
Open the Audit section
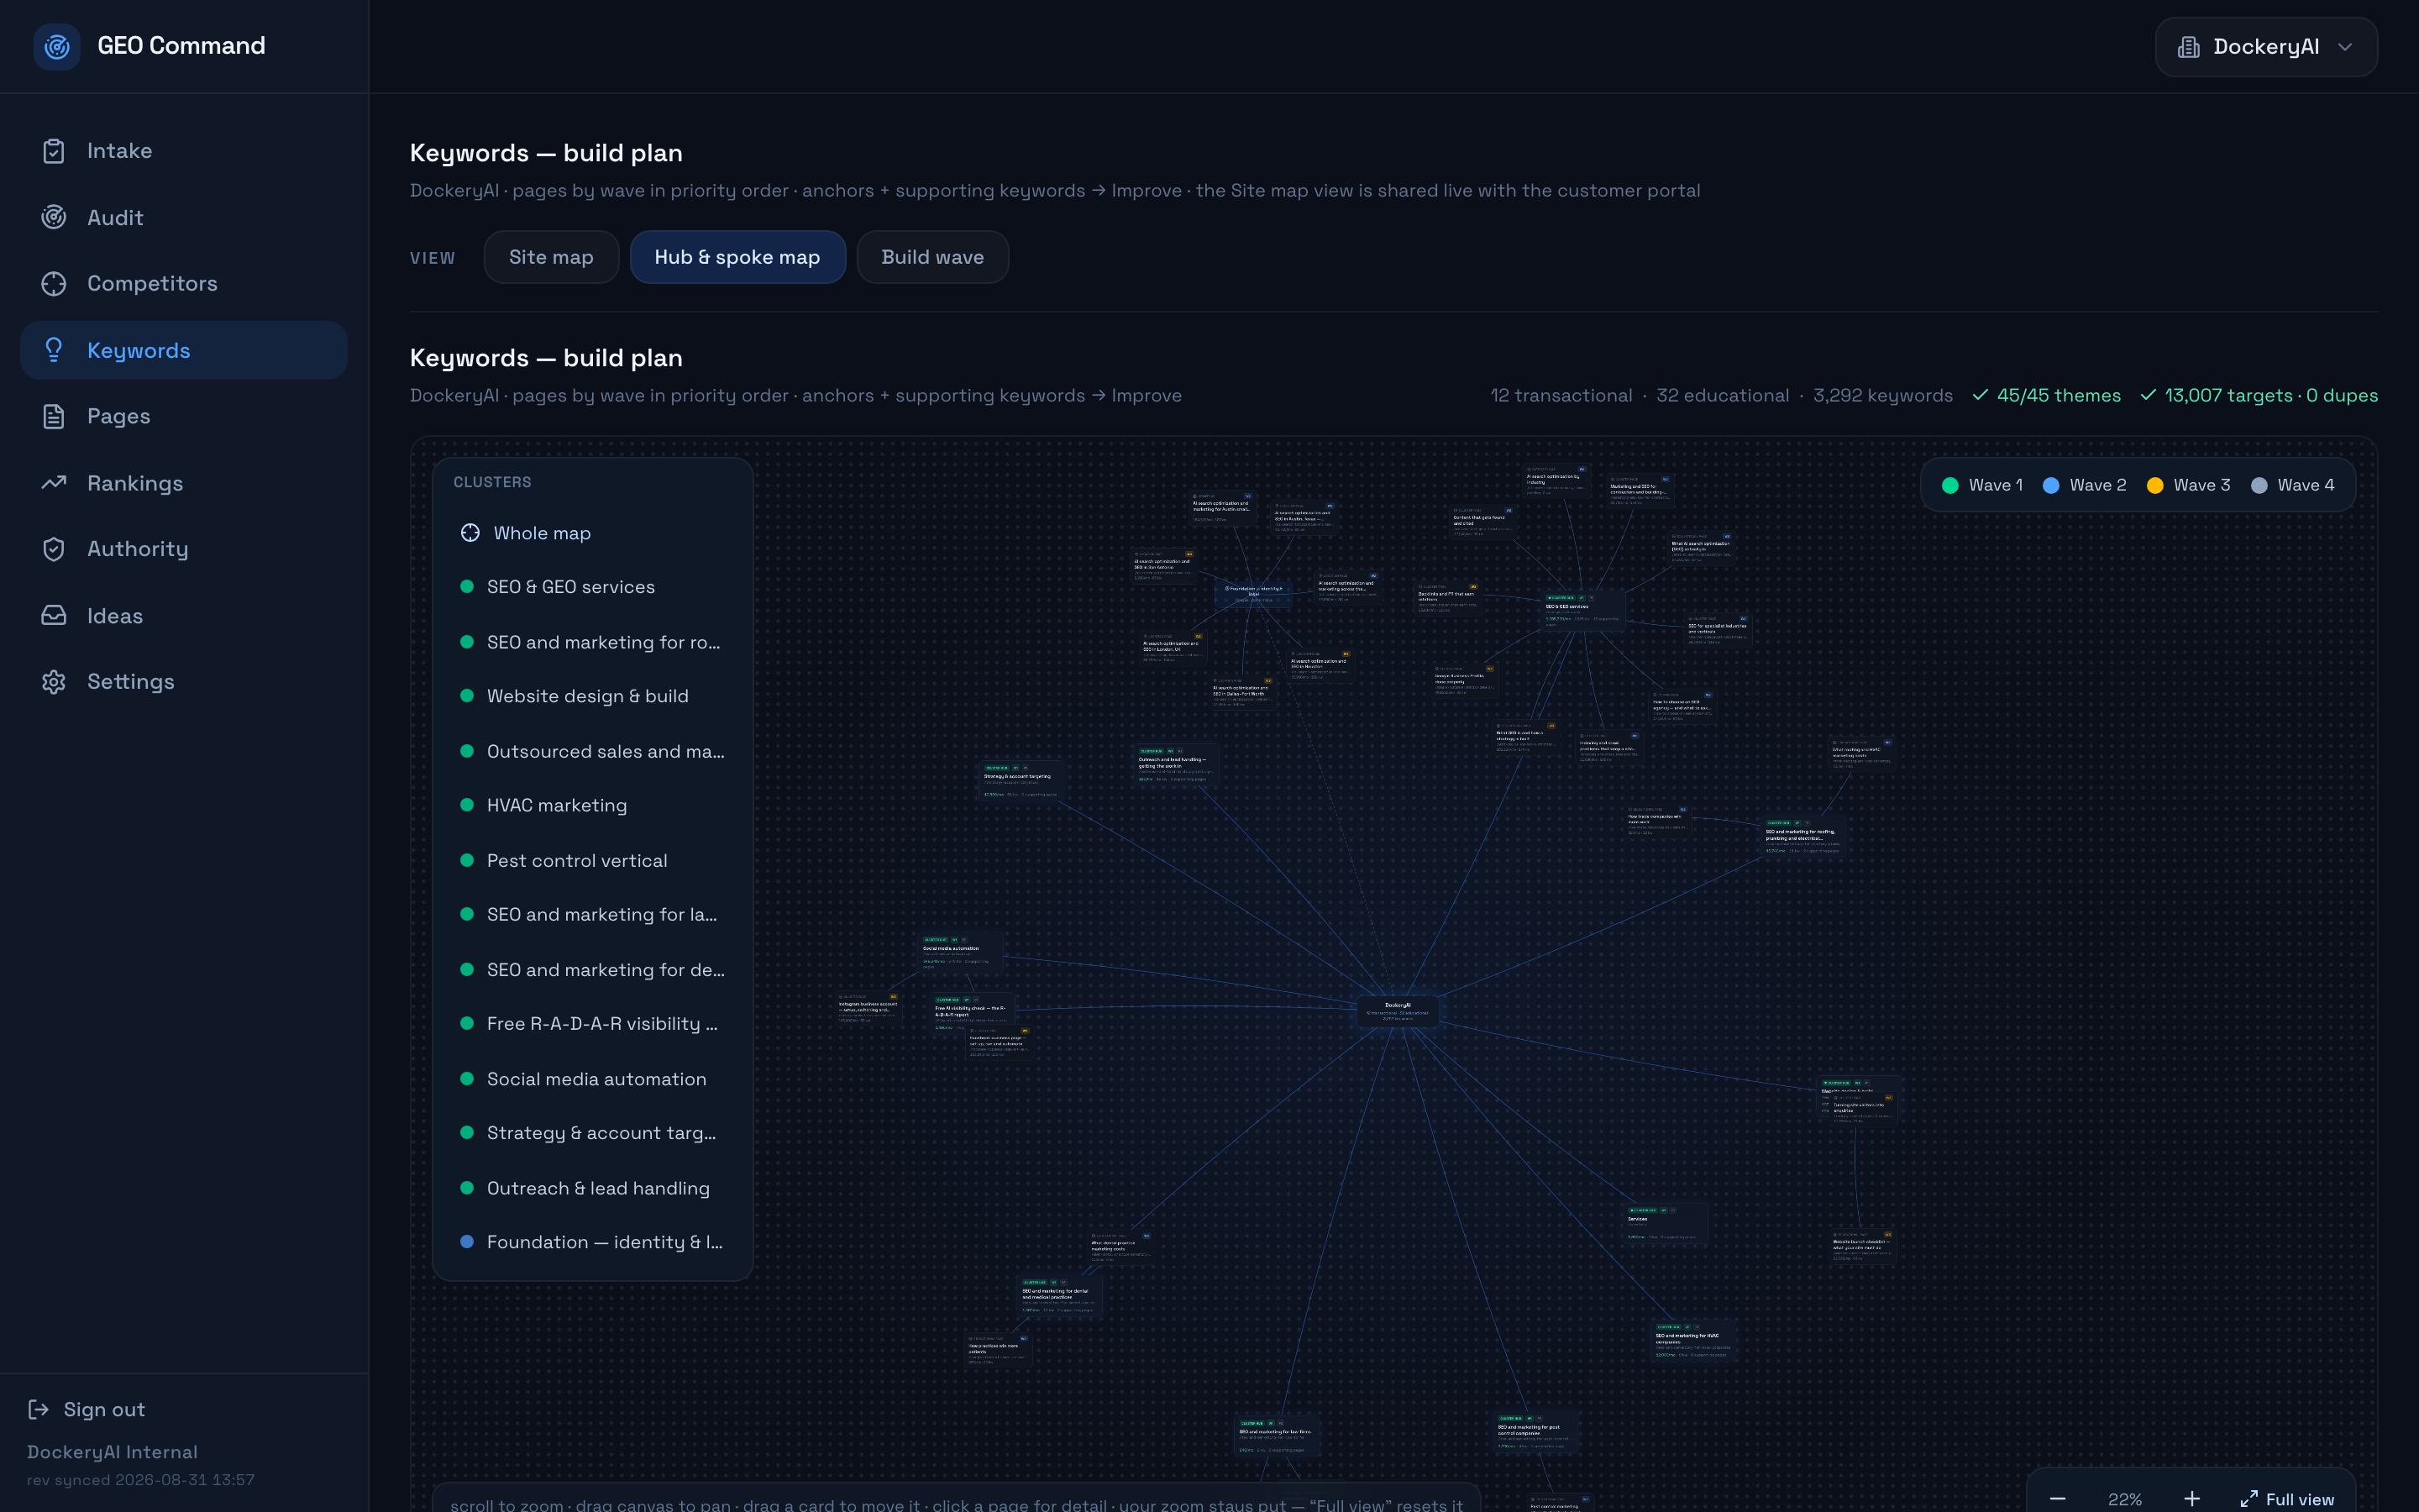(x=184, y=217)
